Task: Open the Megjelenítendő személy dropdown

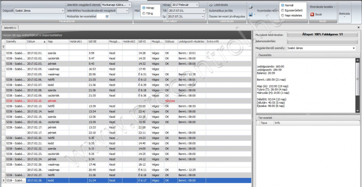Action: 354,48
